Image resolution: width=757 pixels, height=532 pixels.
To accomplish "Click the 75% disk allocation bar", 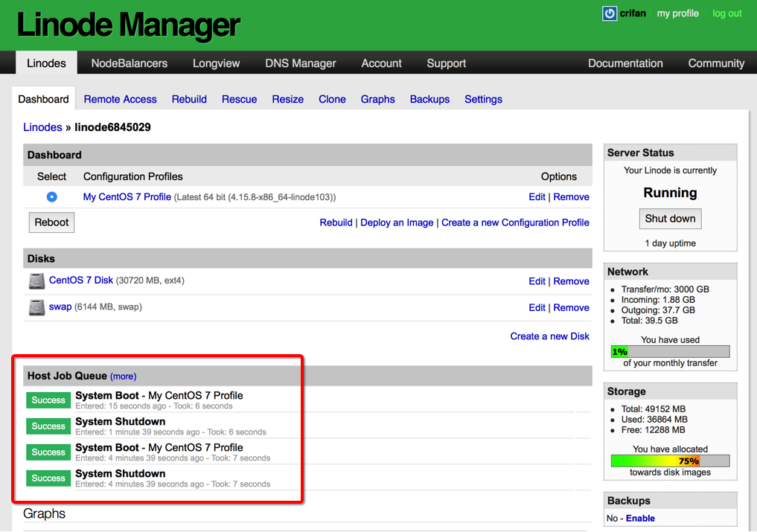I will [670, 461].
